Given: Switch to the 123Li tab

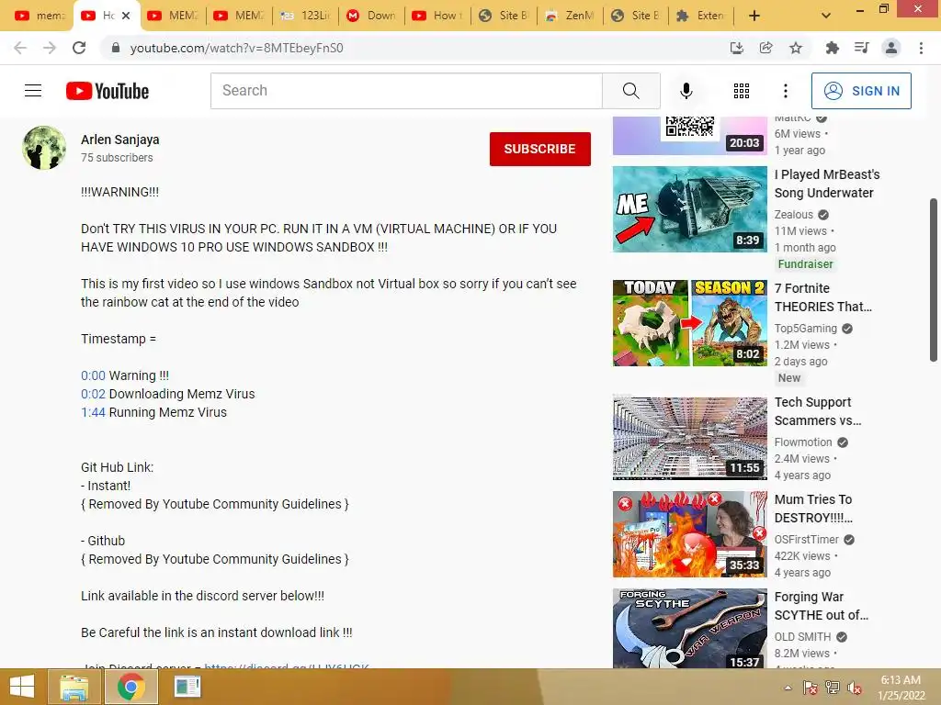Looking at the screenshot, I should tap(305, 16).
